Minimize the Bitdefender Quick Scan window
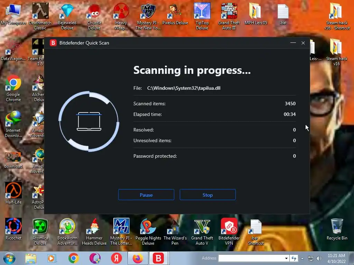 coord(293,43)
